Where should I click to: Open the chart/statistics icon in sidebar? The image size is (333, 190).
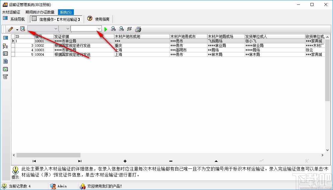coord(5,69)
